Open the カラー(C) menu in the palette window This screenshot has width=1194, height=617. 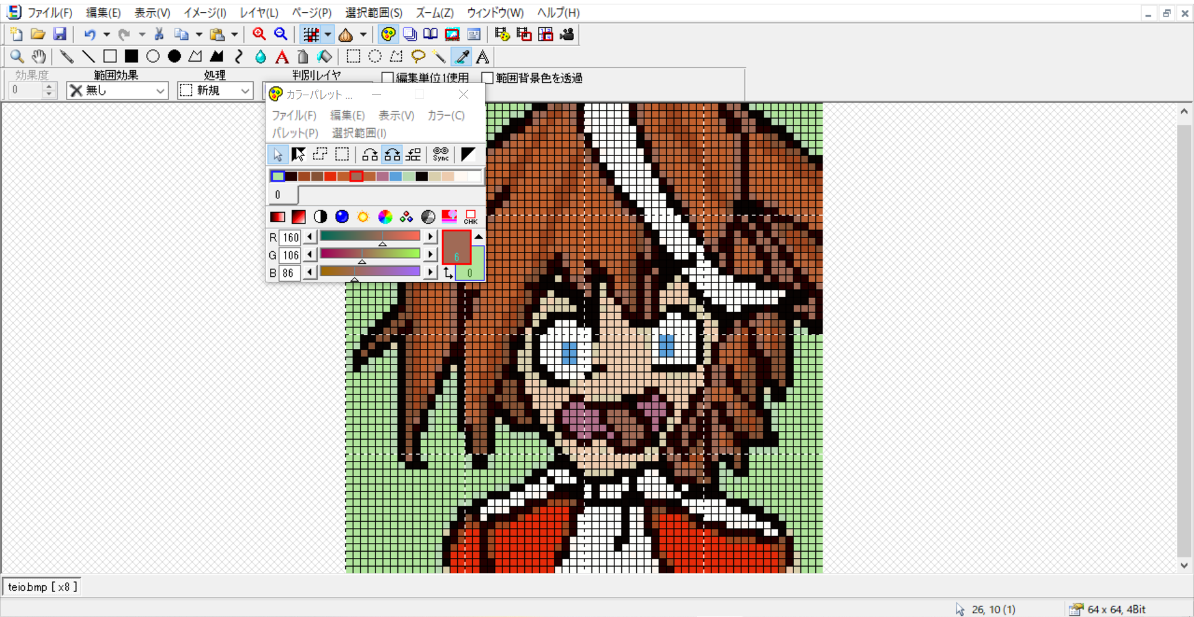(446, 115)
